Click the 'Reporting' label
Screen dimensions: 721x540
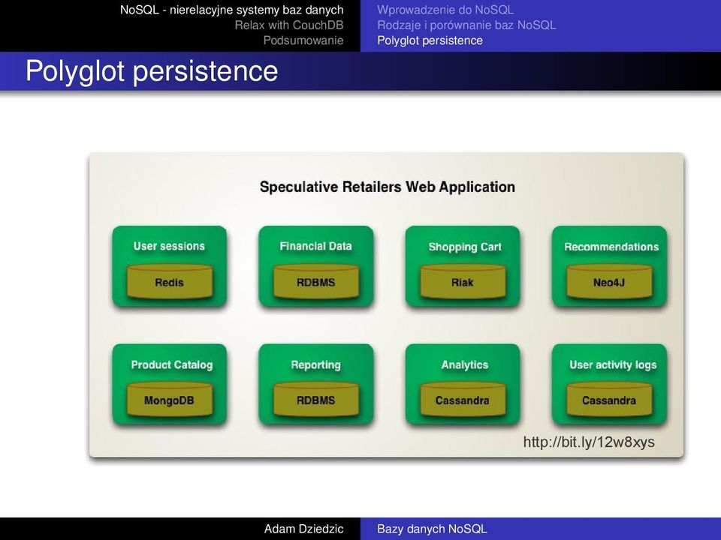[x=316, y=365]
